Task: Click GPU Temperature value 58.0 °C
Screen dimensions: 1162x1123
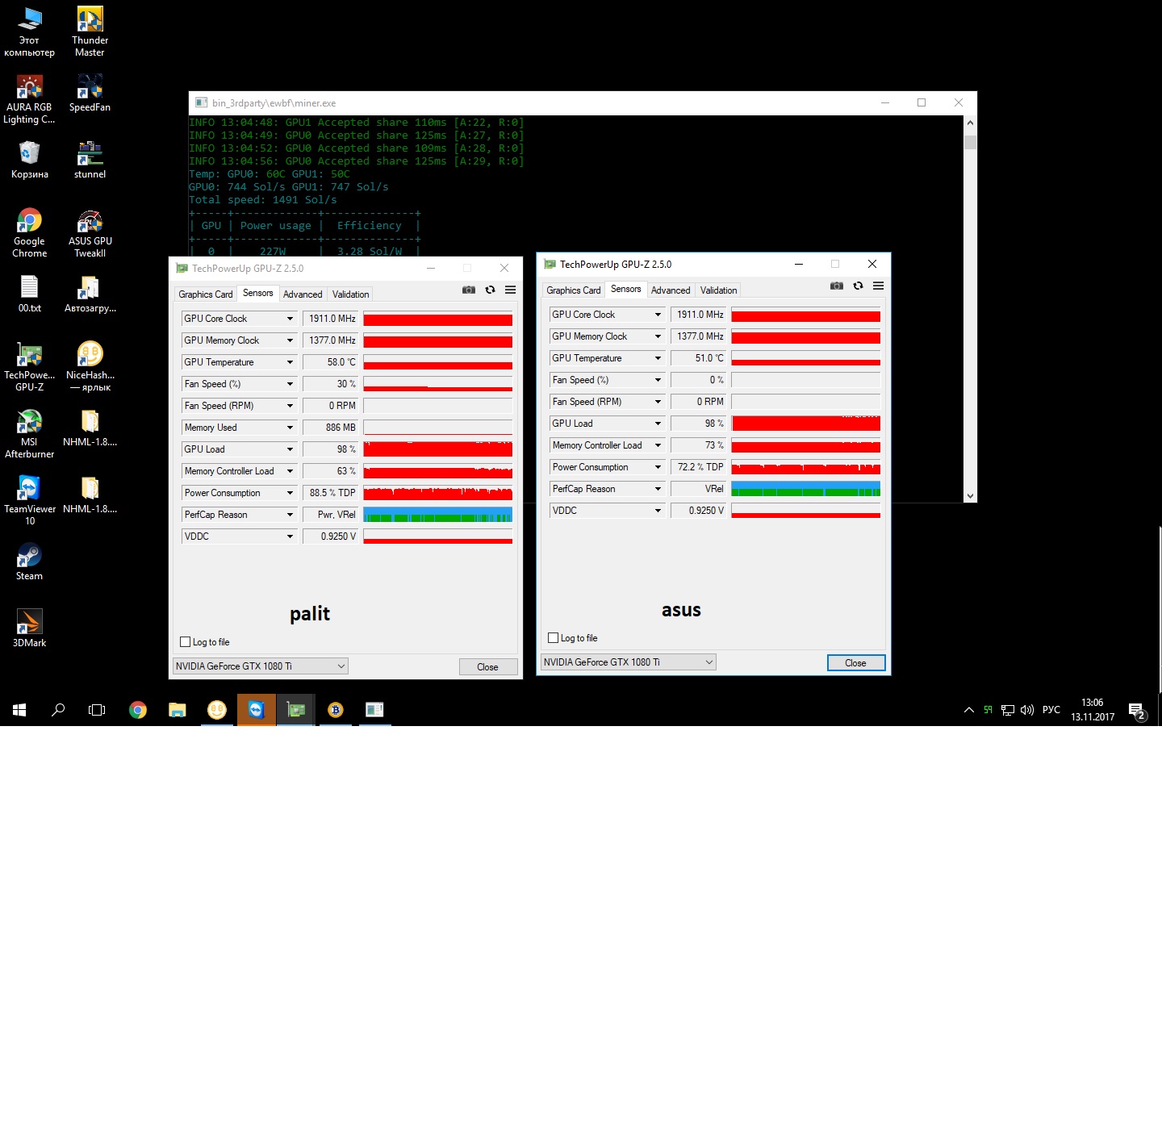Action: pyautogui.click(x=330, y=362)
